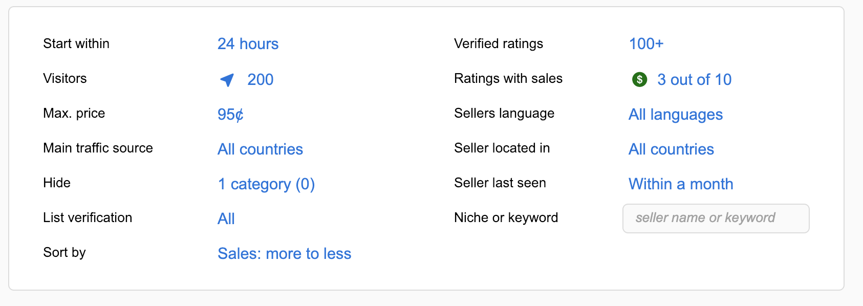Click the blue arrow Visitors icon
863x306 pixels.
227,80
